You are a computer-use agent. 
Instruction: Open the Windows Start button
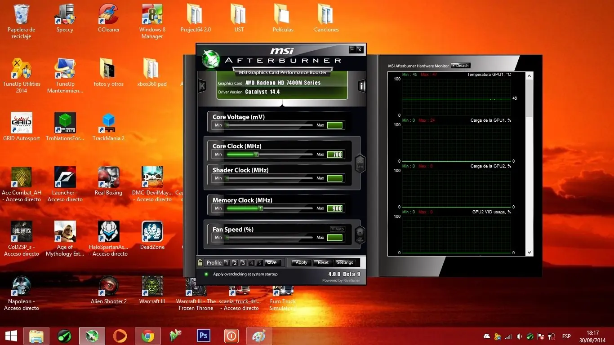pyautogui.click(x=11, y=336)
